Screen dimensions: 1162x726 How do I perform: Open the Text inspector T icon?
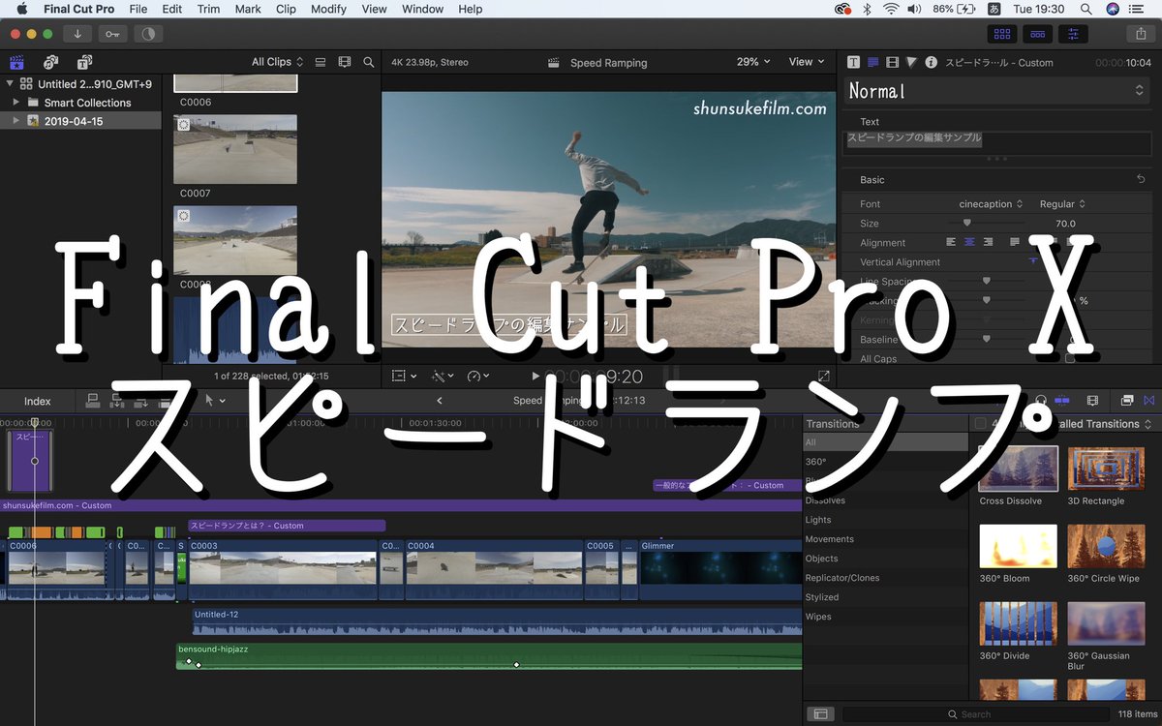coord(853,62)
